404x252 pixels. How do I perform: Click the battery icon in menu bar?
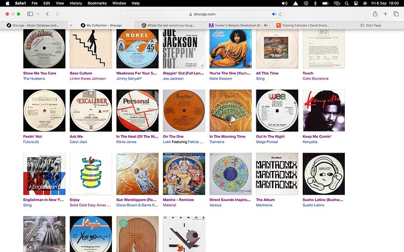(326, 4)
